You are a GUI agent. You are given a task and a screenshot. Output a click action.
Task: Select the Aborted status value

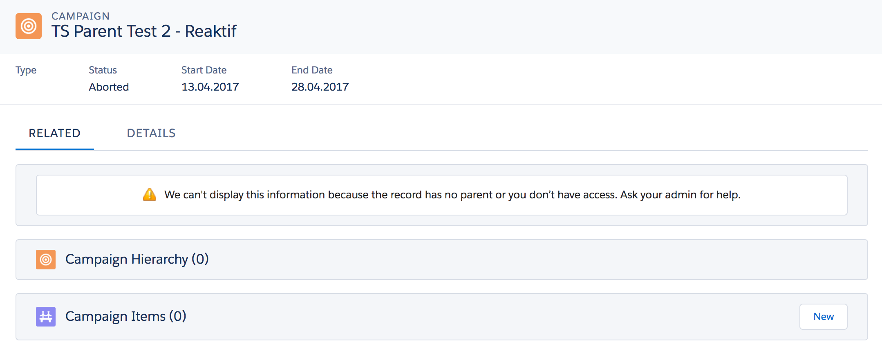tap(109, 87)
